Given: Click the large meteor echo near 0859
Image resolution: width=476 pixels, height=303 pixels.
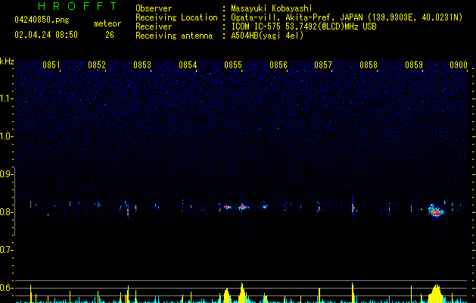Looking at the screenshot, I should tap(436, 211).
